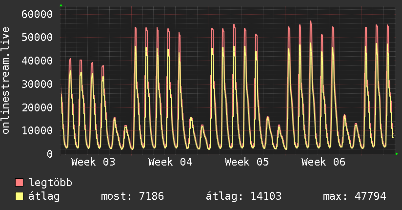The height and width of the screenshot is (210, 402).
Task: Click the 'most: 7186' current value
Action: [132, 196]
